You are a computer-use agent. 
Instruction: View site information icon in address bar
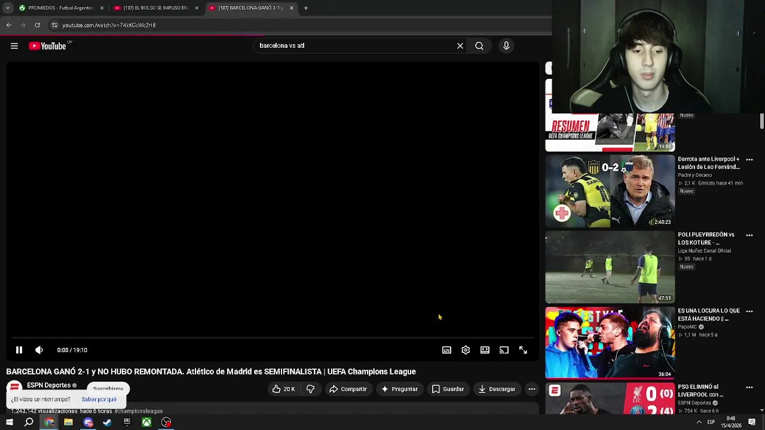tap(54, 25)
